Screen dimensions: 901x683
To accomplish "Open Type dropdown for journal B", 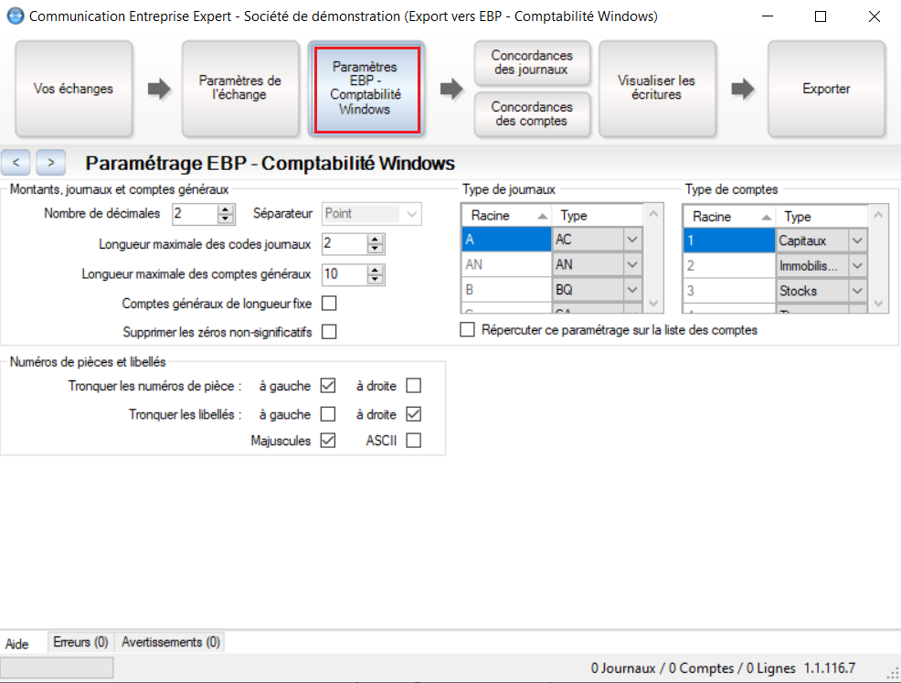I will [x=632, y=290].
